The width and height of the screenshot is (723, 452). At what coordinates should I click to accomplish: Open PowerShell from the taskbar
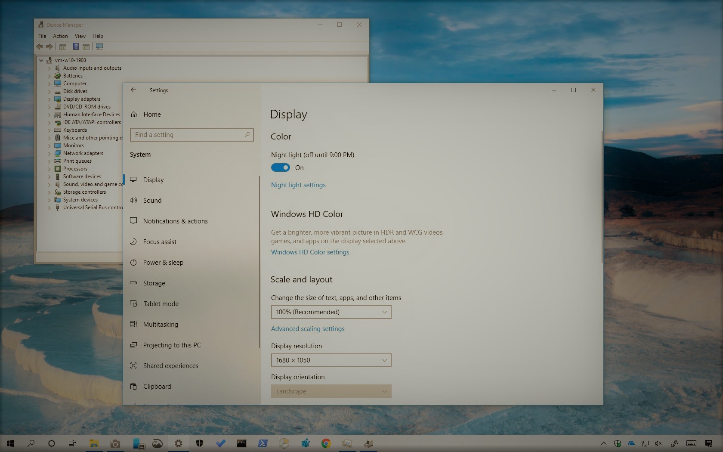(263, 443)
